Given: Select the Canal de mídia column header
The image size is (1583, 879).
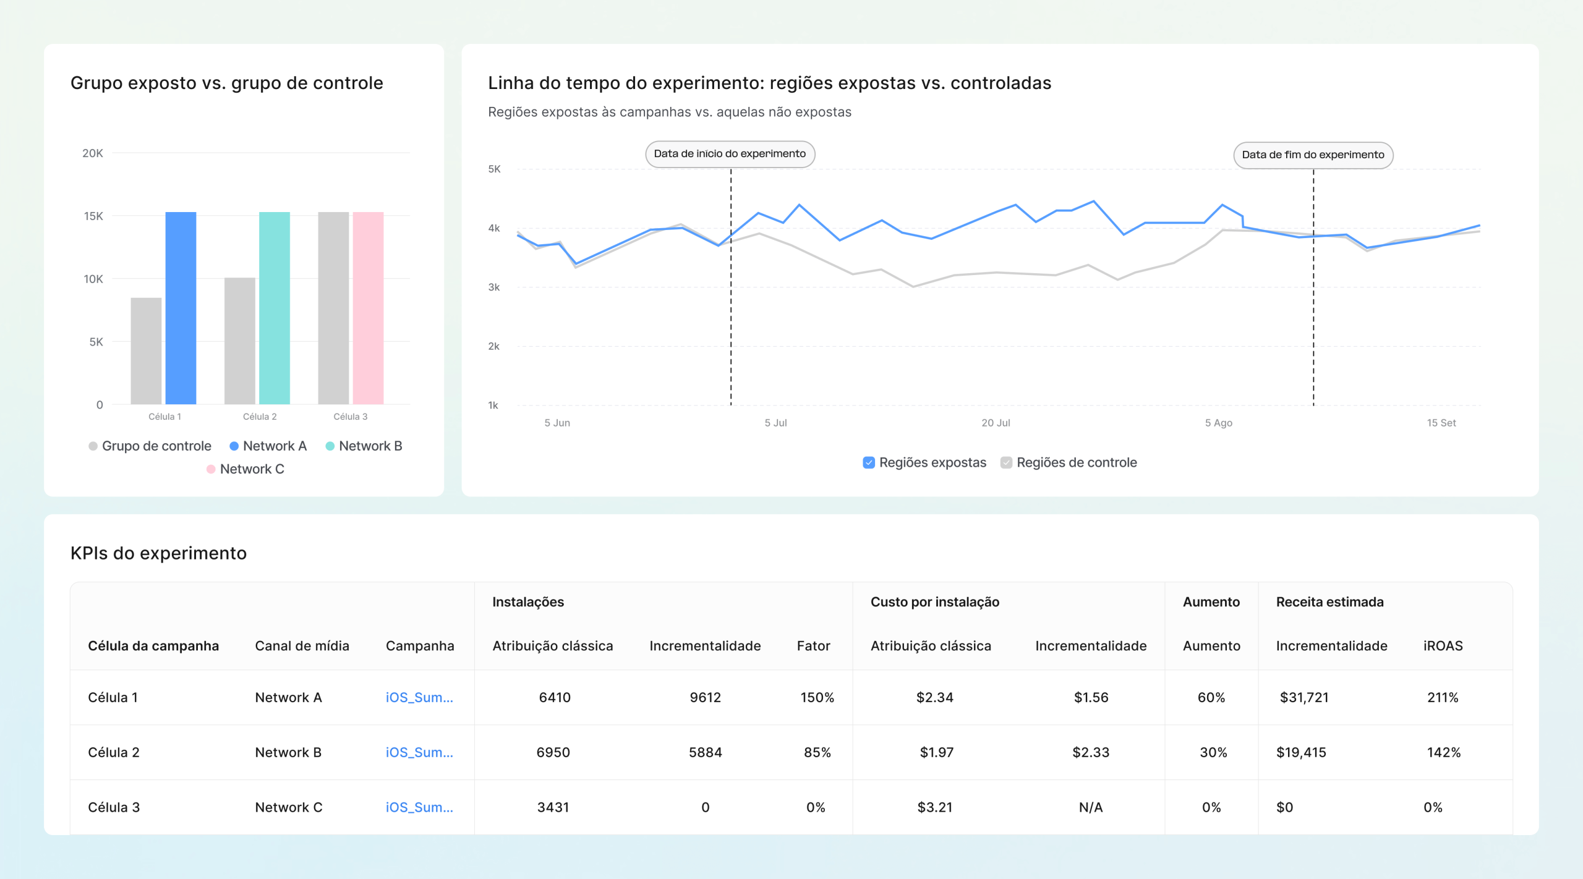Looking at the screenshot, I should [x=302, y=645].
